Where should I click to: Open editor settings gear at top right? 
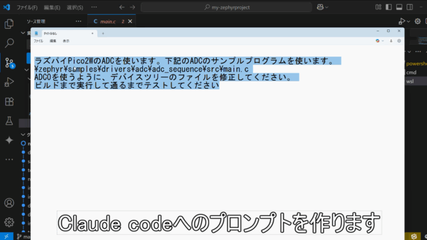[418, 21]
